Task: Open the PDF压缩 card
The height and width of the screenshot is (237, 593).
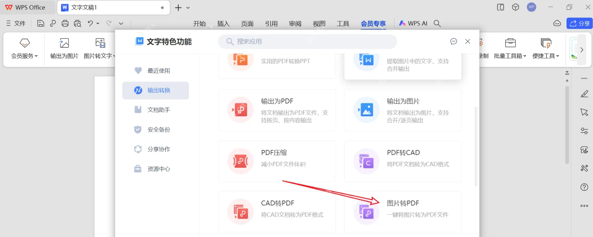Action: pos(277,161)
